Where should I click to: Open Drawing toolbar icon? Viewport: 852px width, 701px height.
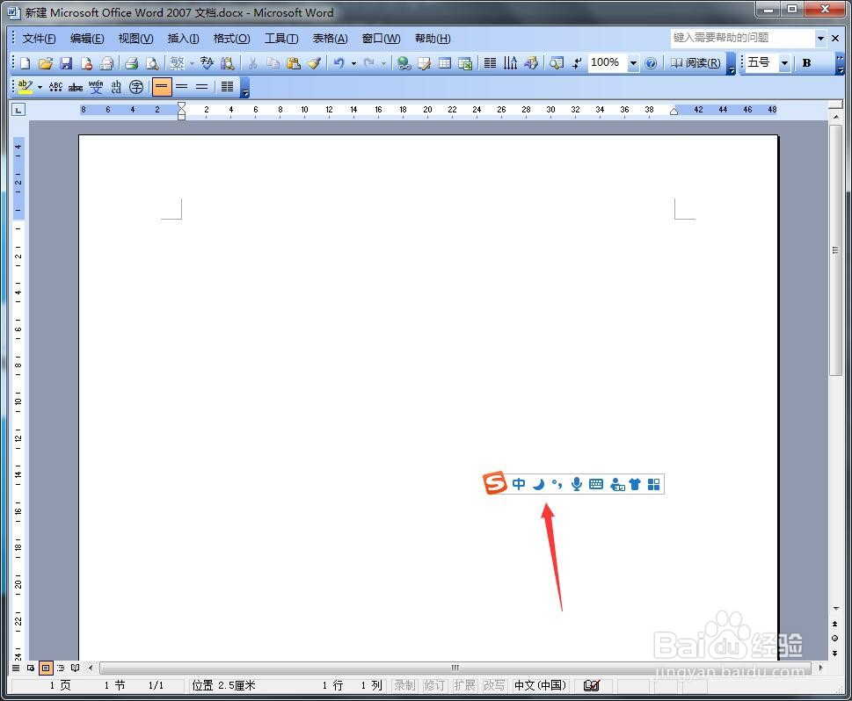(531, 63)
